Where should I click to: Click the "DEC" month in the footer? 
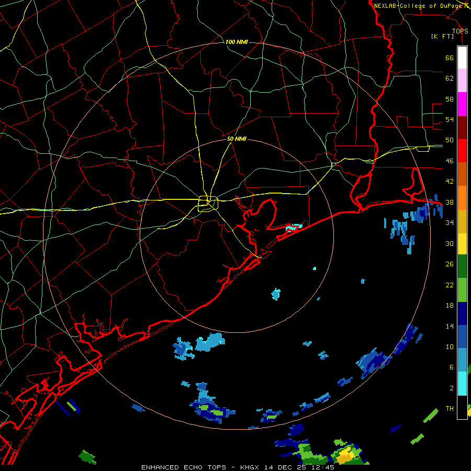click(x=286, y=467)
